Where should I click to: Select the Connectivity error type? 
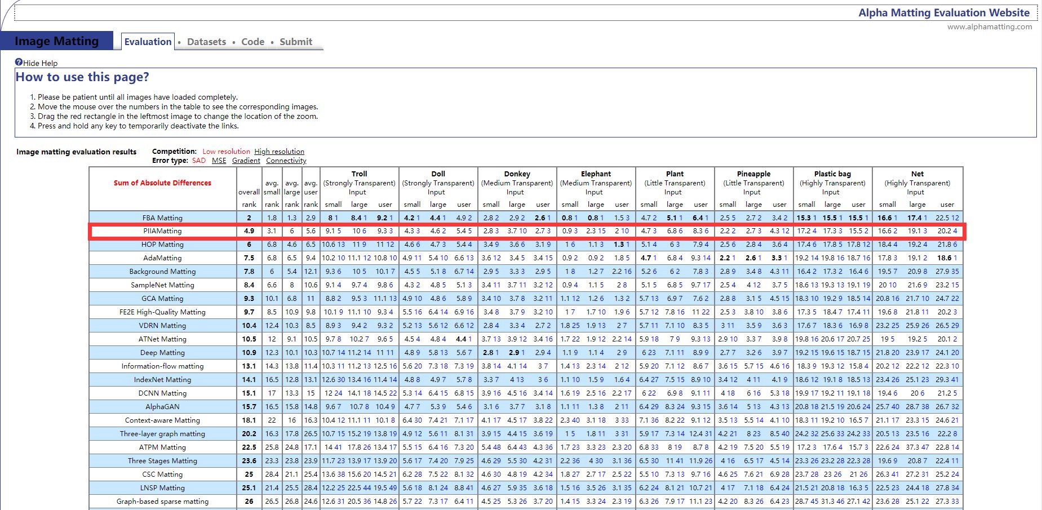click(286, 161)
